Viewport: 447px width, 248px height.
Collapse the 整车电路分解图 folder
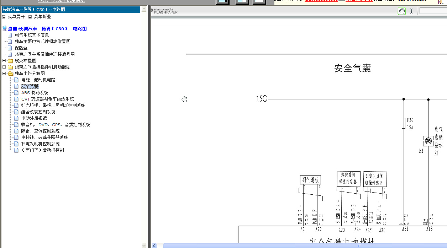(4, 74)
